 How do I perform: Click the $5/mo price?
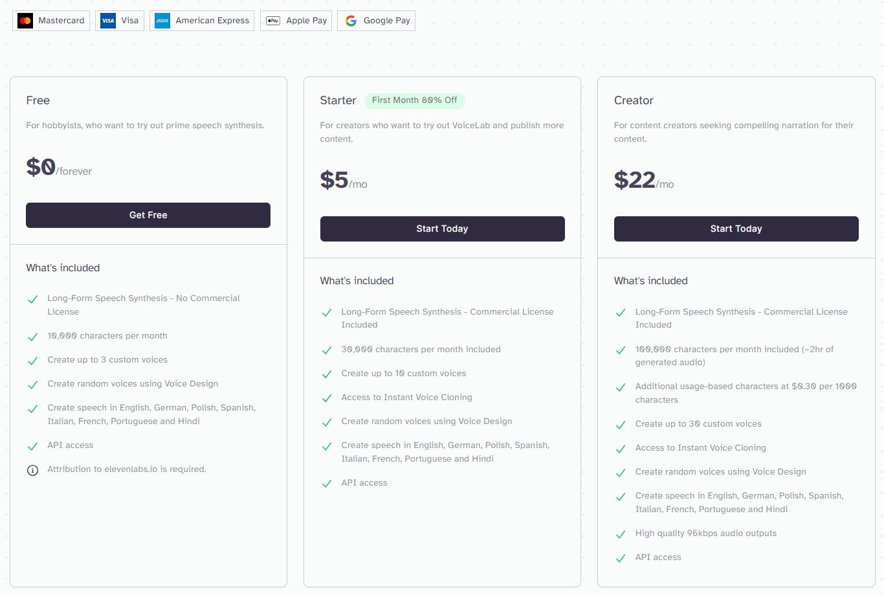(x=344, y=181)
